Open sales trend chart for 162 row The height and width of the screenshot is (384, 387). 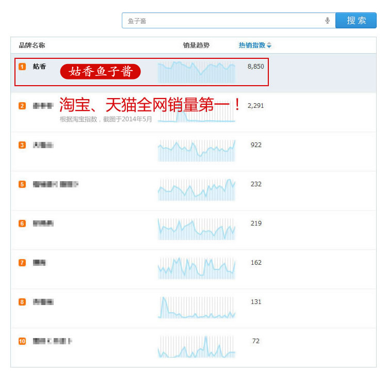tap(197, 268)
